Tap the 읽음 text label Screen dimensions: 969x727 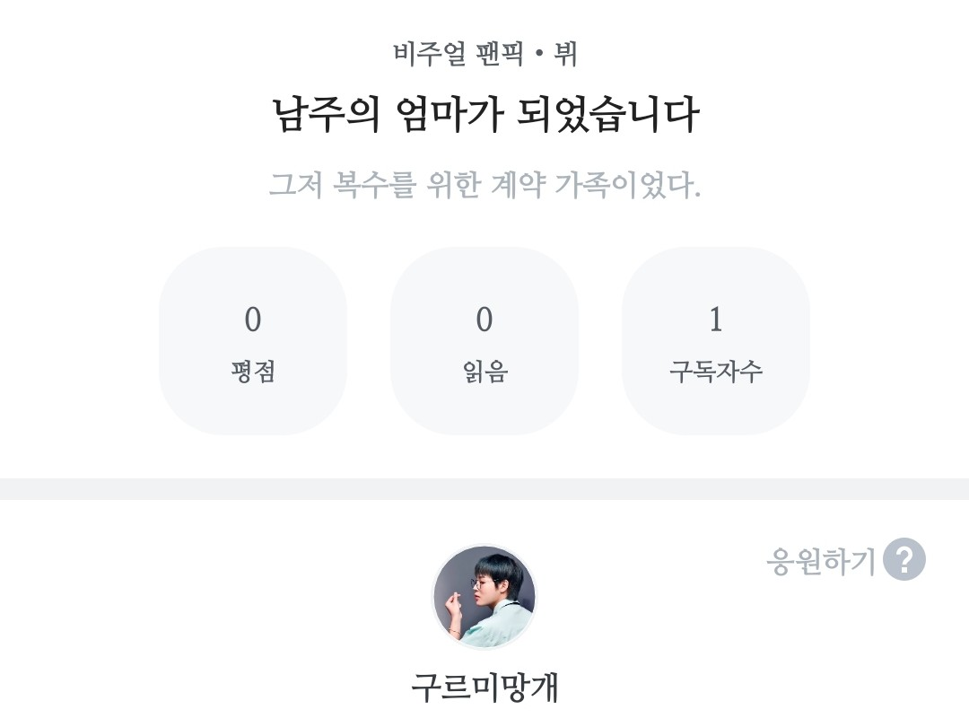[484, 372]
